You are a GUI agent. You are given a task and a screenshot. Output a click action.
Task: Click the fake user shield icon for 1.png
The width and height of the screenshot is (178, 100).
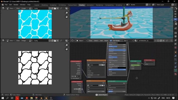[x=50, y=8]
